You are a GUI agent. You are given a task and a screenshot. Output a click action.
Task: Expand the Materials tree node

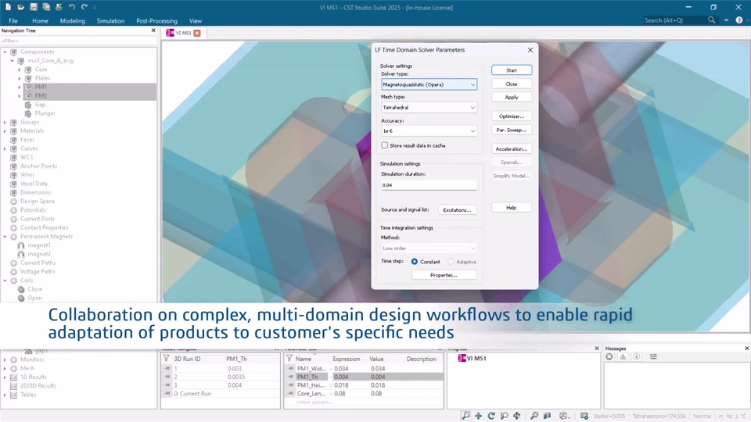tap(5, 131)
